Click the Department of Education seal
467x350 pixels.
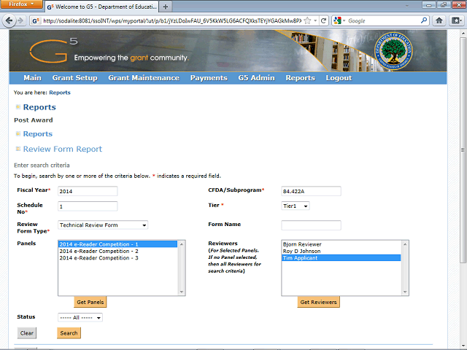point(394,51)
